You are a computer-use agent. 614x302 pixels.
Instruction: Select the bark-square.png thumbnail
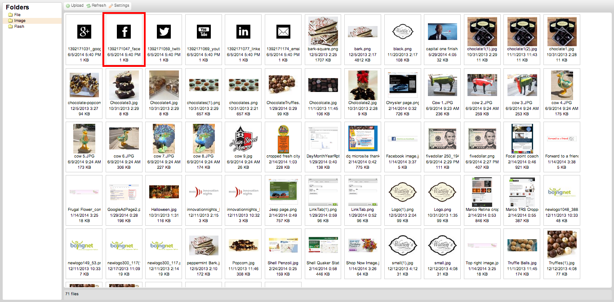click(x=323, y=40)
